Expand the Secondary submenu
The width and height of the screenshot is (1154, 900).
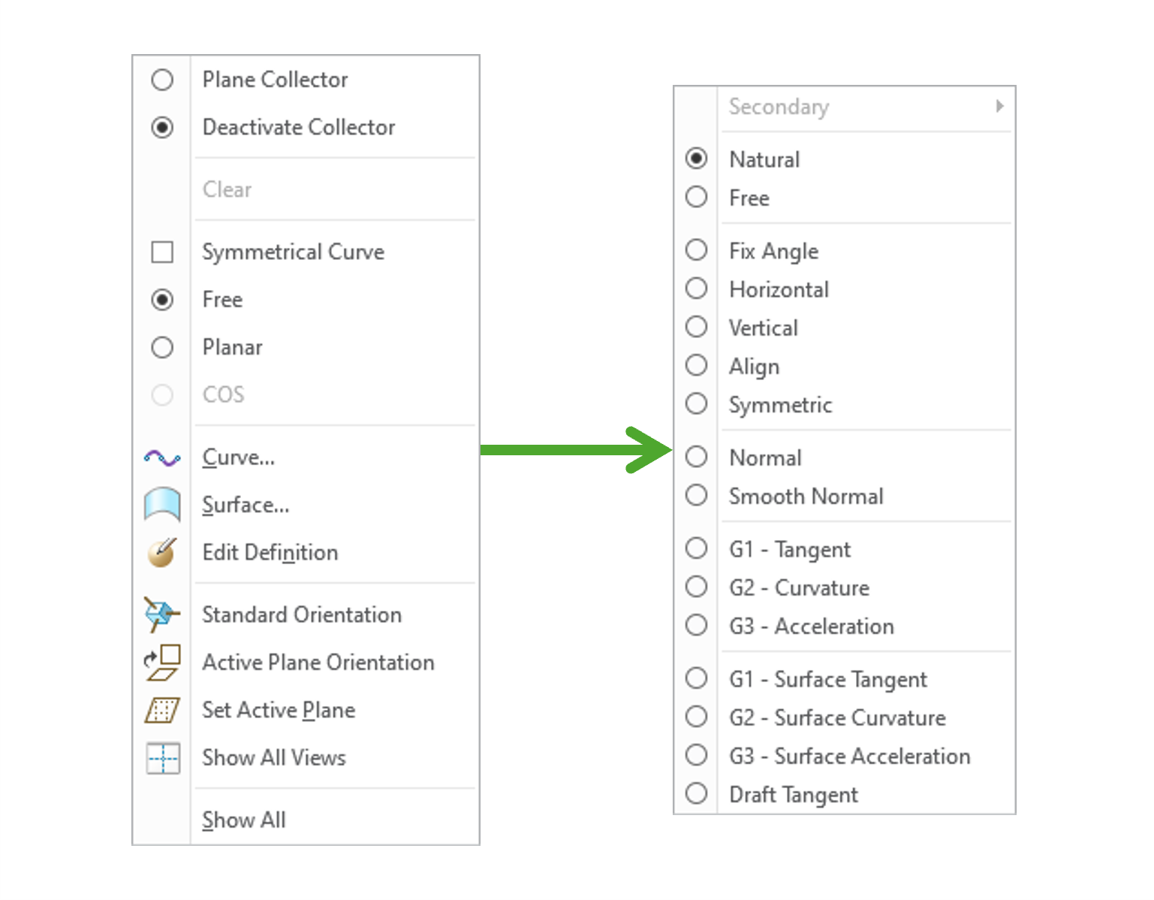pos(863,107)
